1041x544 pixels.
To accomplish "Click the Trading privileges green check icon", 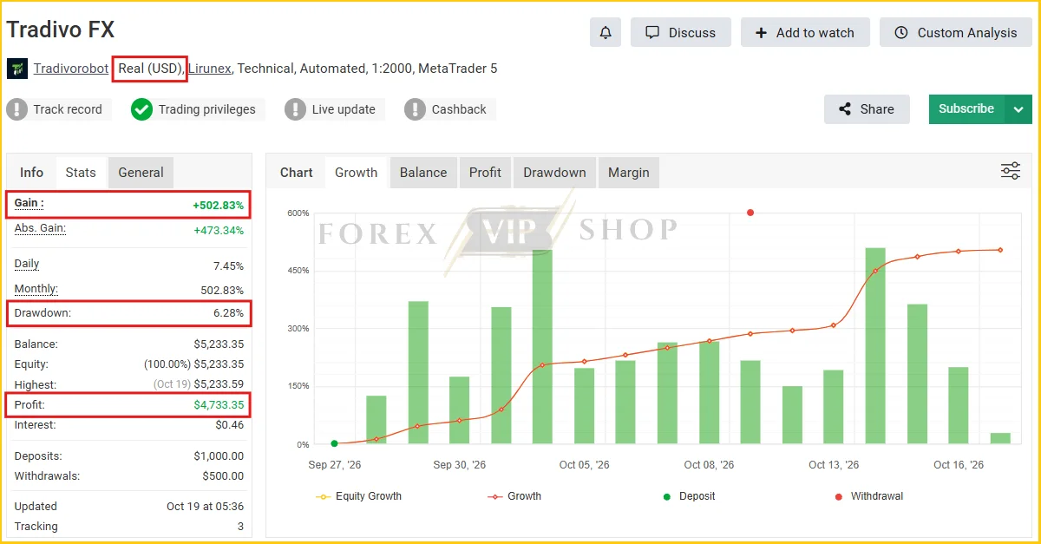I will (x=141, y=109).
